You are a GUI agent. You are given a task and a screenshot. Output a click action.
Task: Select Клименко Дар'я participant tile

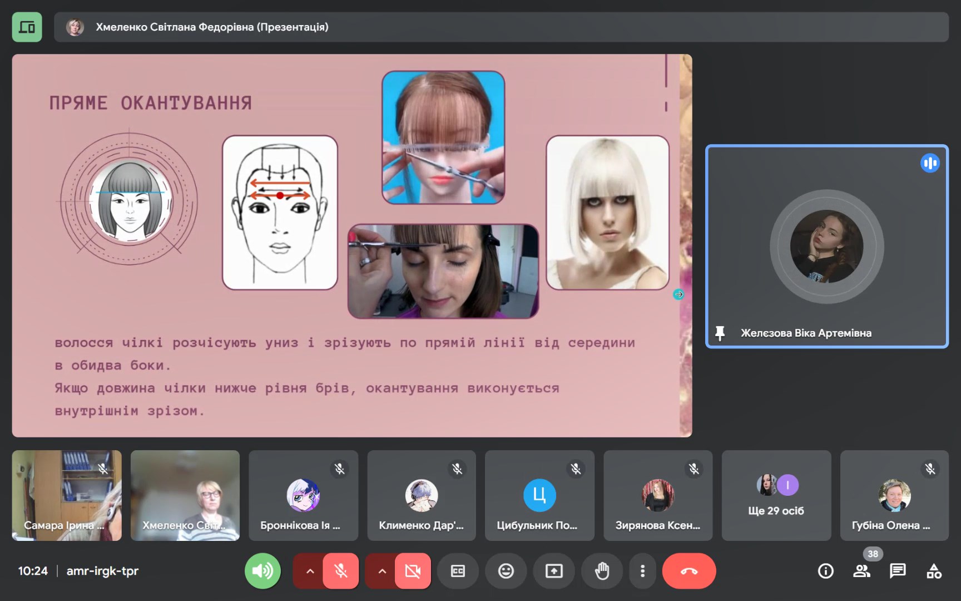422,495
